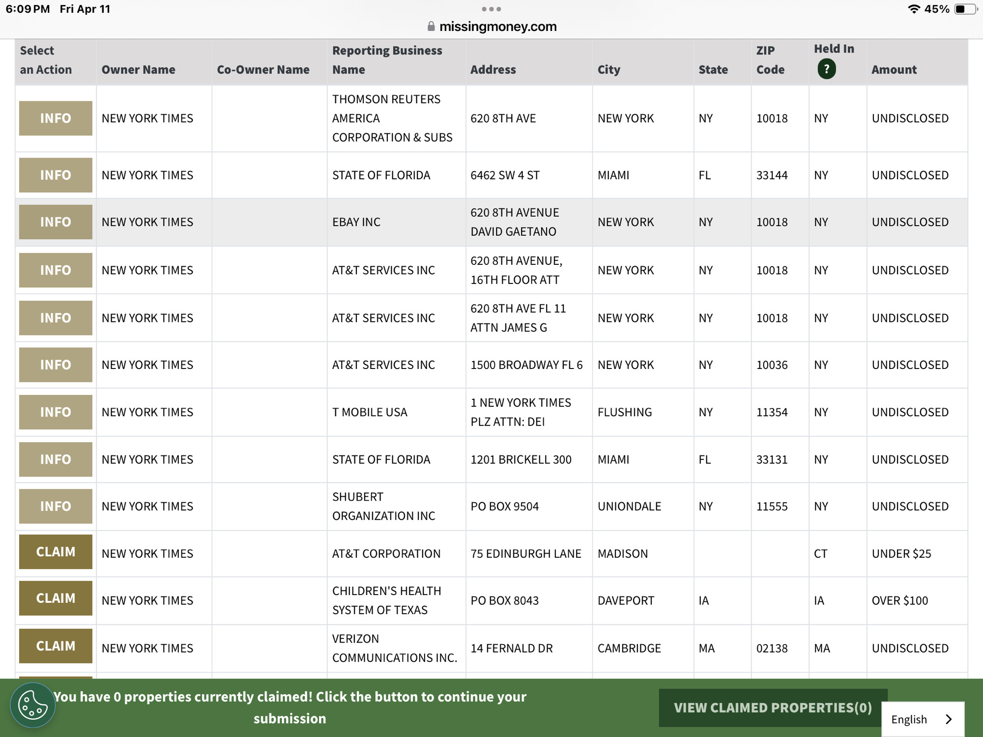This screenshot has width=983, height=737.
Task: Click INFO for AT&T Services 1500 Broadway row
Action: (x=56, y=365)
